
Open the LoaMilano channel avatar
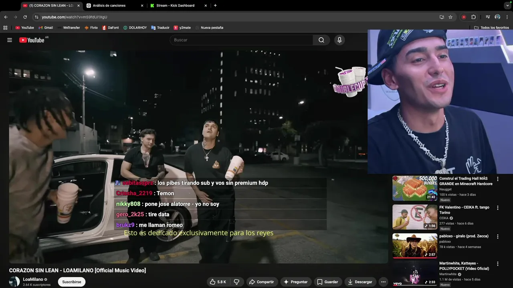click(x=14, y=282)
